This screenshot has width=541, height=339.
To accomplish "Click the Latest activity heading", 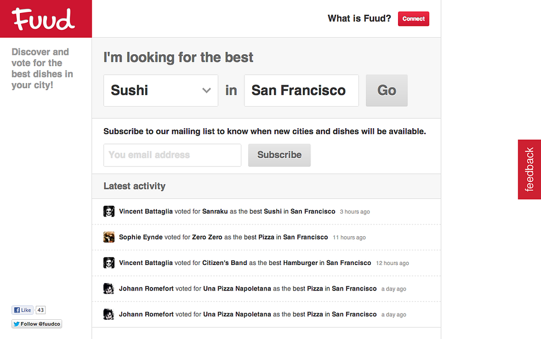I will (135, 186).
